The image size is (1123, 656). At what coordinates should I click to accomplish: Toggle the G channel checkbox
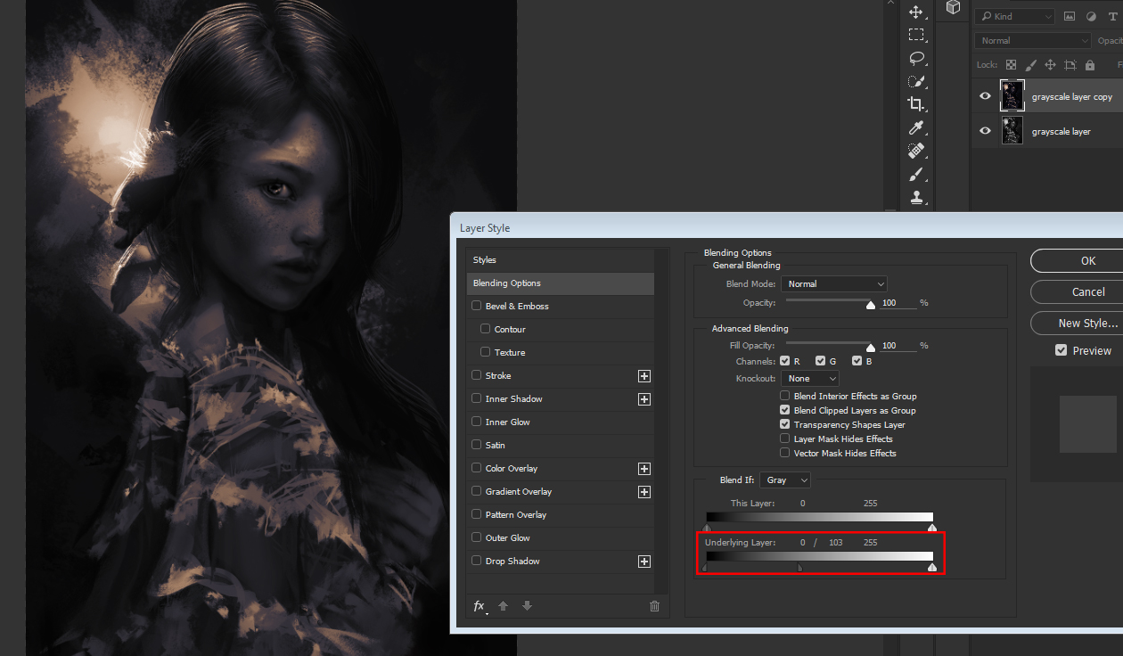pos(821,361)
